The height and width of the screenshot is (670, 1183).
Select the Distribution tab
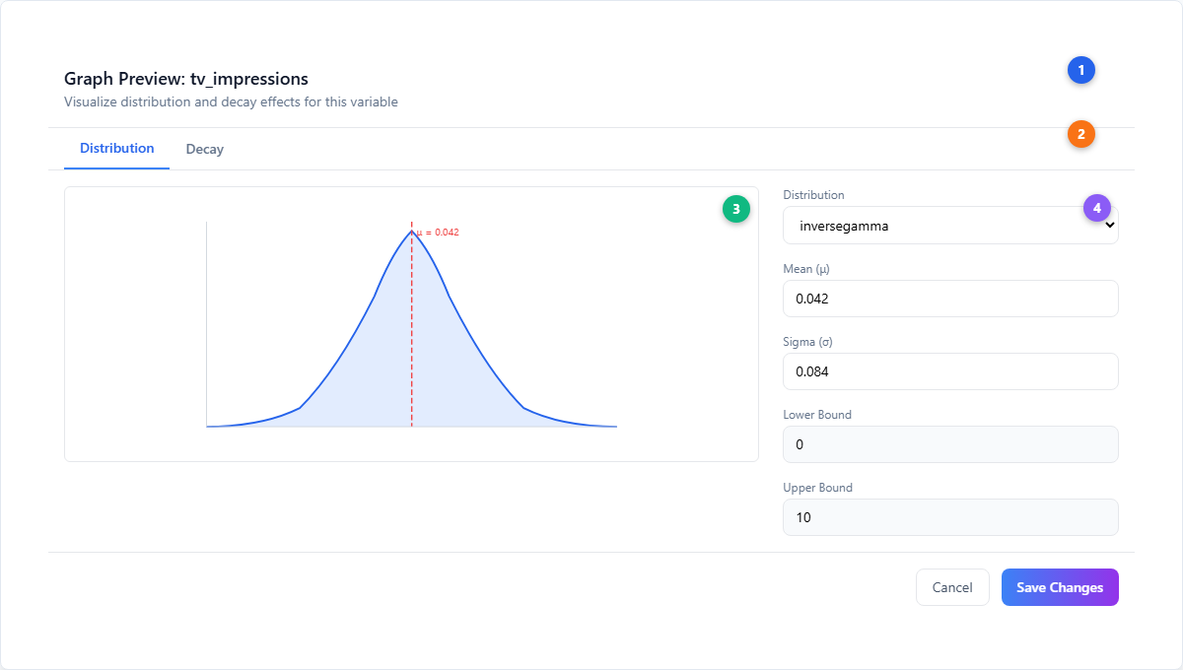117,149
